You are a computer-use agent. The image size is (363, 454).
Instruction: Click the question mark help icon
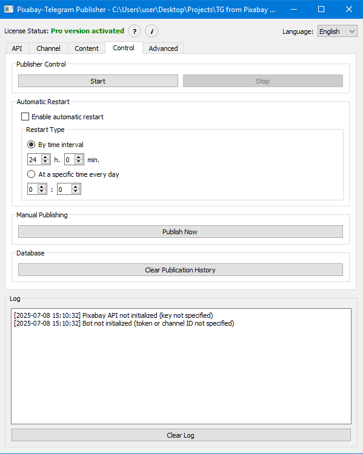[135, 31]
